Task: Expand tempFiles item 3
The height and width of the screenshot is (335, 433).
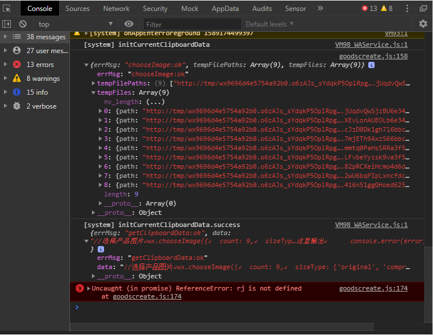Action: click(x=101, y=139)
